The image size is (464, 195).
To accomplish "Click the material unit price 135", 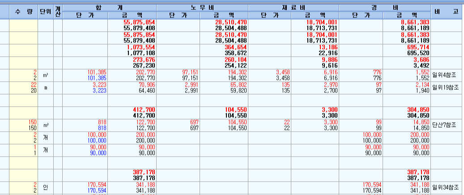I will (x=269, y=88).
